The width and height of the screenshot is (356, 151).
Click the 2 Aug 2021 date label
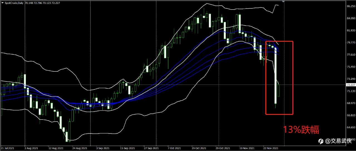pos(31,148)
